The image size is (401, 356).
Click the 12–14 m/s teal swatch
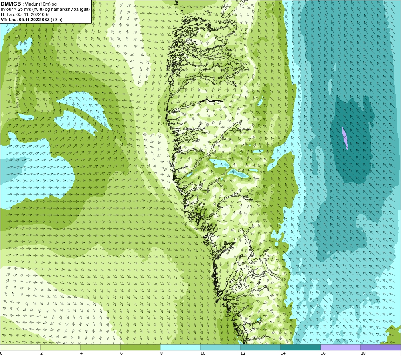260,347
